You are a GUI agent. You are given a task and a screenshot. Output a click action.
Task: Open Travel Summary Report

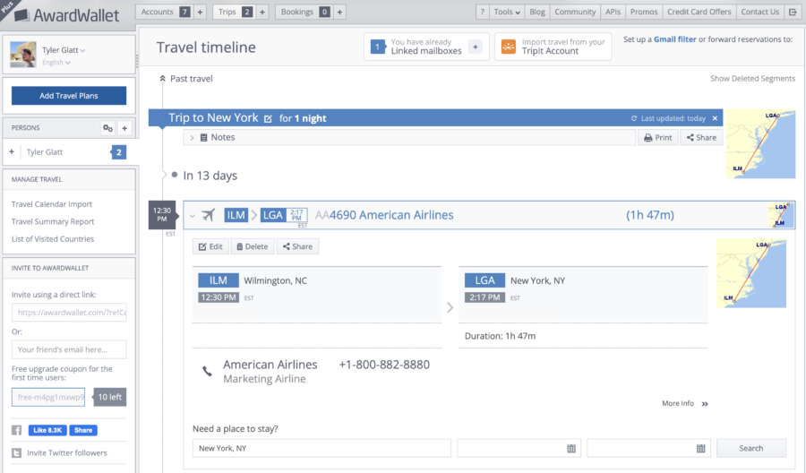[x=53, y=221]
